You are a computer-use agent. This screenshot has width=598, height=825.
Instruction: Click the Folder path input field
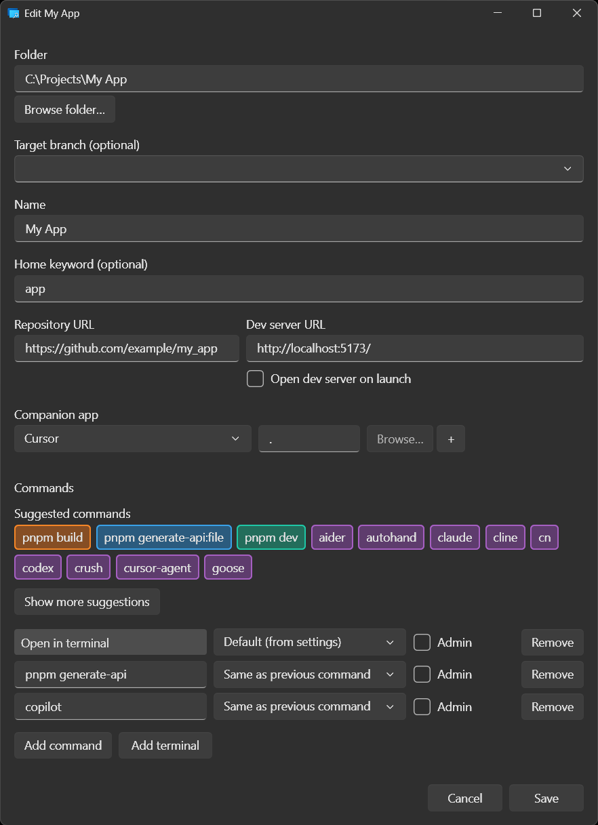pyautogui.click(x=299, y=79)
